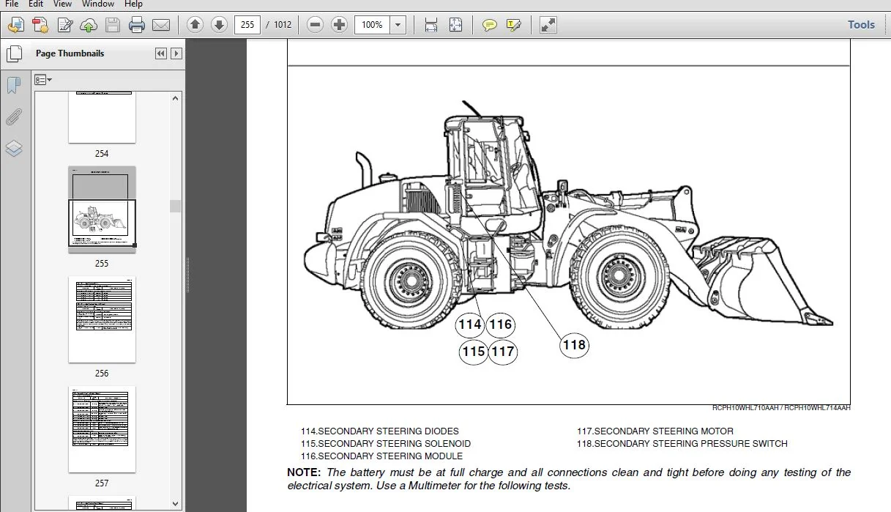The height and width of the screenshot is (512, 891).
Task: Click '117.SECONDARY STEERING MOTOR' text
Action: tap(655, 431)
